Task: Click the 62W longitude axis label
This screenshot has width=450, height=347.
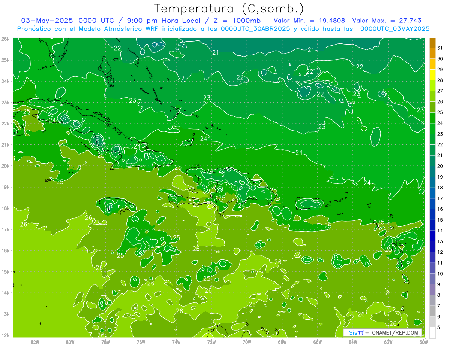Action: click(x=388, y=342)
